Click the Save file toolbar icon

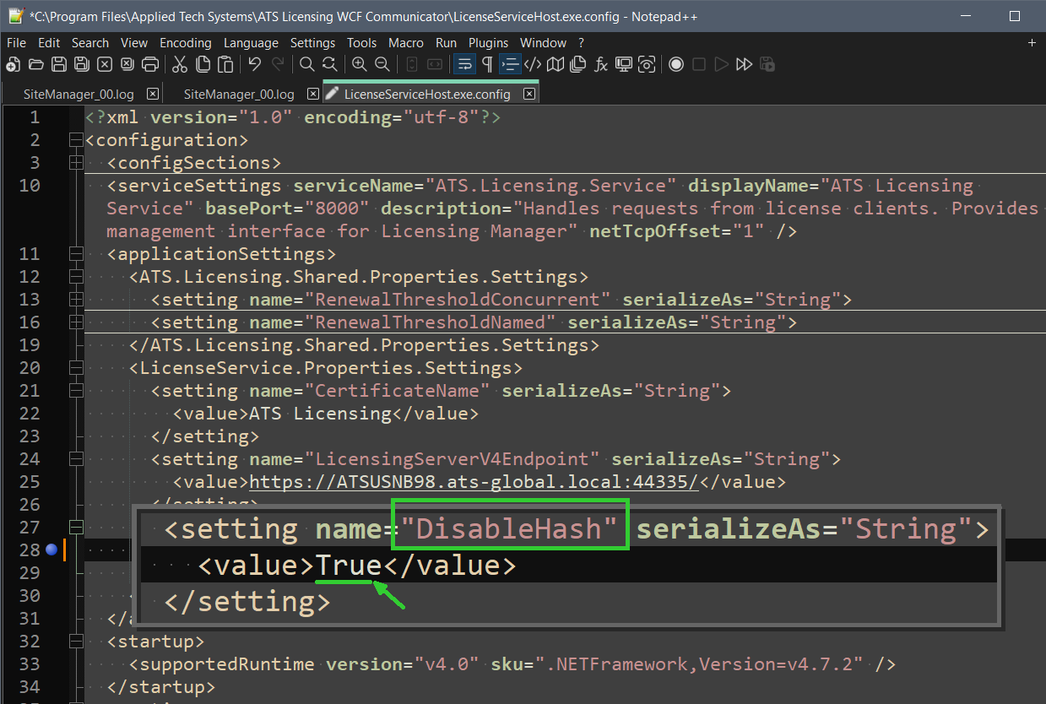[59, 65]
